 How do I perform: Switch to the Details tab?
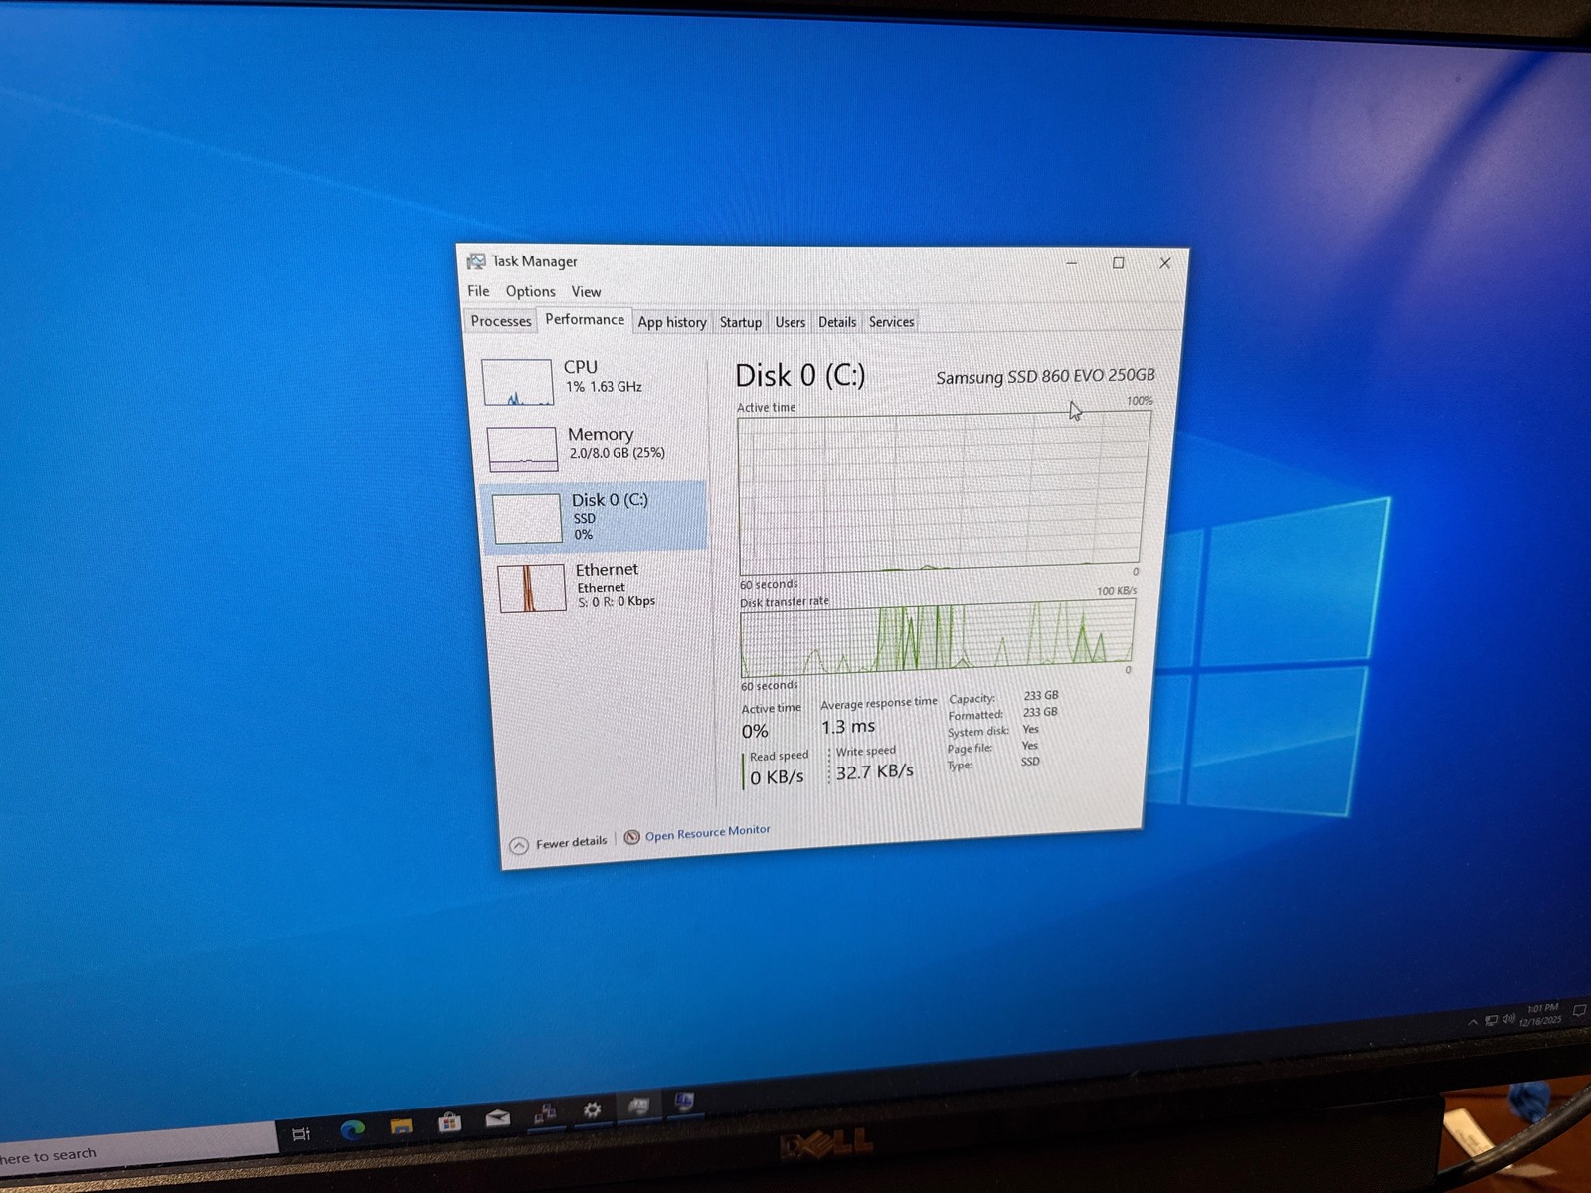837,322
